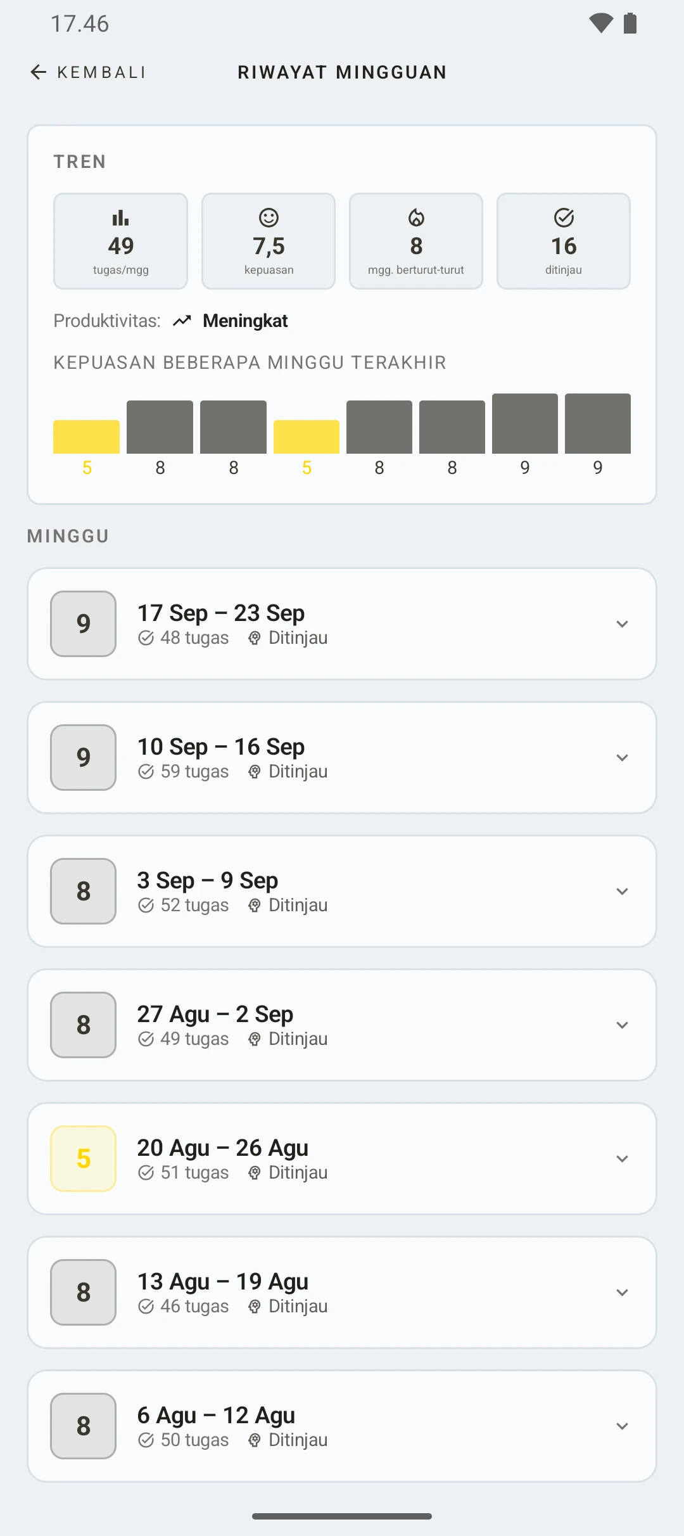Tap the Wi-Fi status icon

(600, 23)
